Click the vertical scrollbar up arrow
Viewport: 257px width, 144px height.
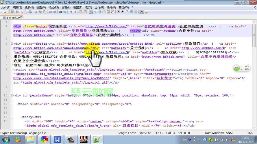(254, 22)
